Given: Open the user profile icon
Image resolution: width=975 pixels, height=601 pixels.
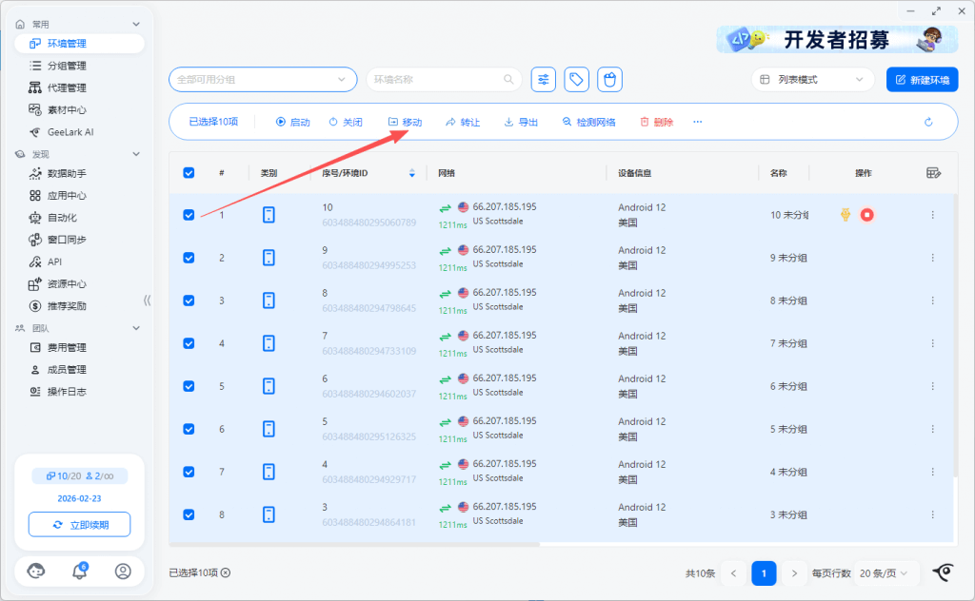Looking at the screenshot, I should [x=123, y=571].
